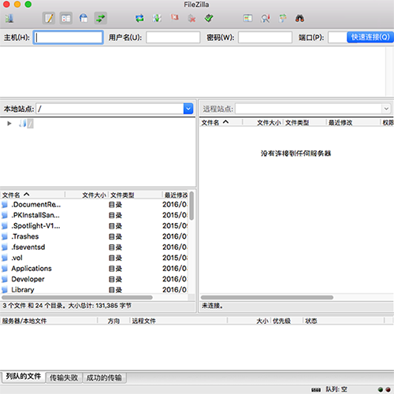Open the 远程站点 path dropdown arrow
This screenshot has height=394, width=394.
pyautogui.click(x=386, y=109)
